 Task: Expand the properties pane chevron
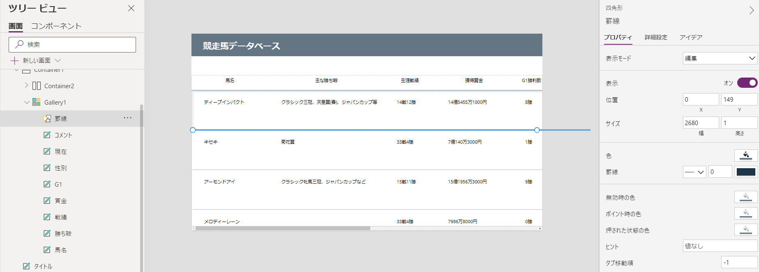click(751, 10)
